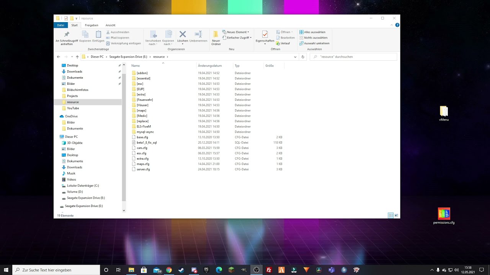Create a Neuer Ordner from ribbon

(x=216, y=38)
